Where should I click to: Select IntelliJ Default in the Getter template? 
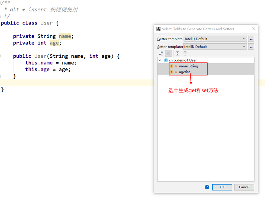pyautogui.click(x=214, y=39)
